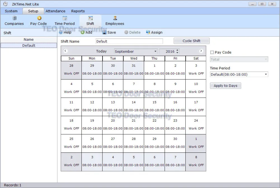This screenshot has width=280, height=188.
Task: Select October 5 calendar cell
Action: [134, 162]
